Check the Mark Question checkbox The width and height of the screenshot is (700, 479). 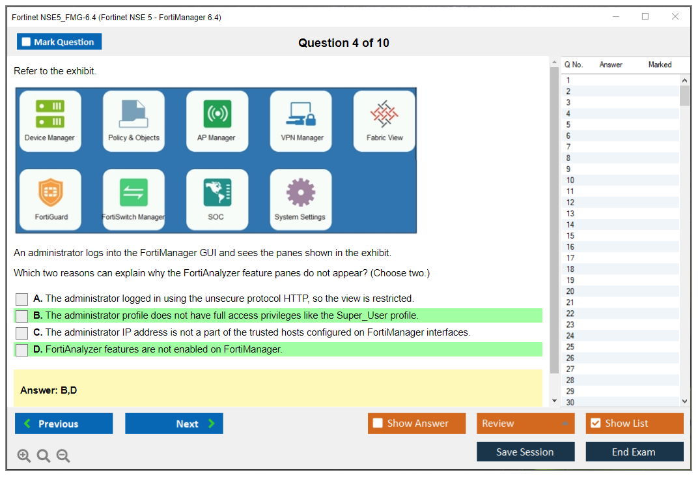(x=27, y=42)
